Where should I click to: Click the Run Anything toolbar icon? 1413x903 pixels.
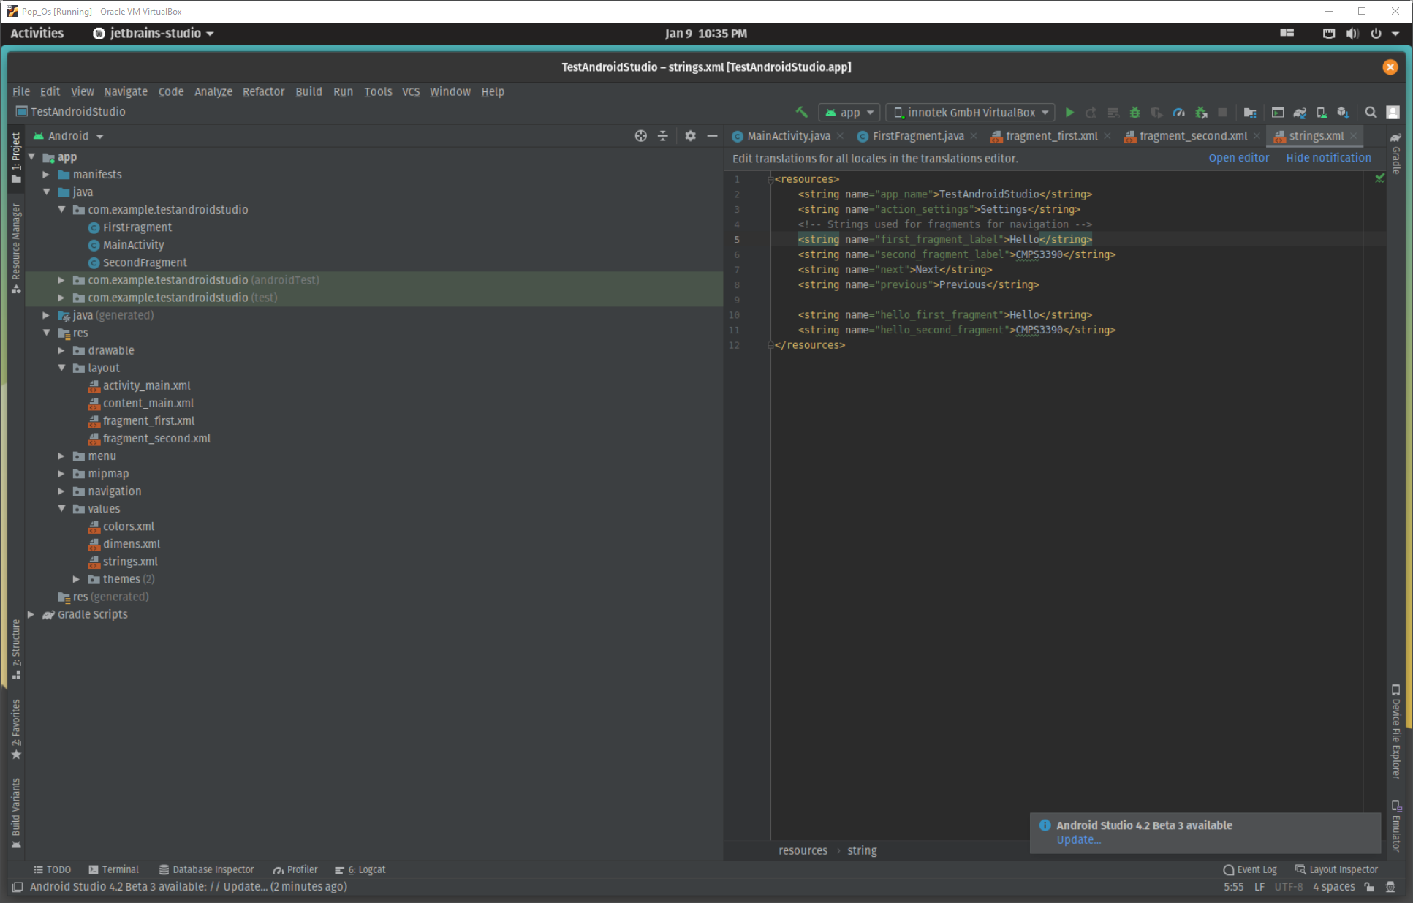(x=1278, y=113)
